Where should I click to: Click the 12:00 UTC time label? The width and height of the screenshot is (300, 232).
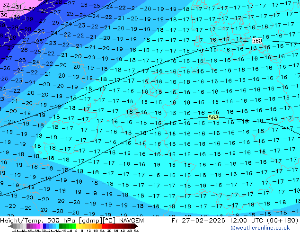(x=247, y=221)
